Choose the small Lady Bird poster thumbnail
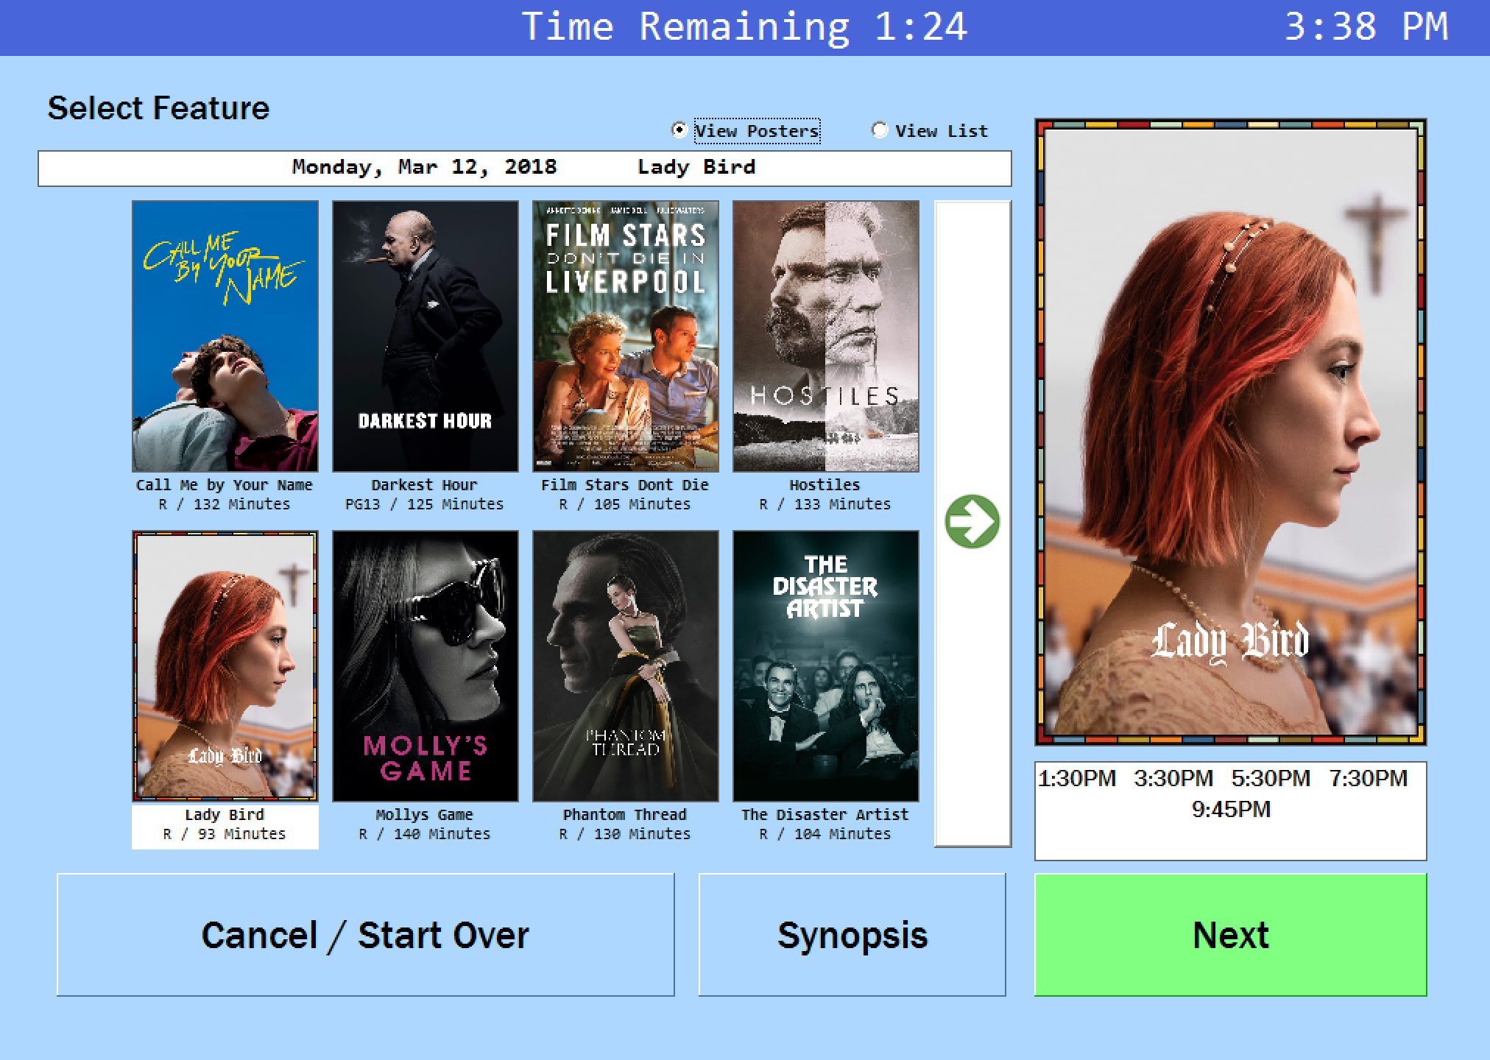The width and height of the screenshot is (1490, 1060). coord(225,666)
